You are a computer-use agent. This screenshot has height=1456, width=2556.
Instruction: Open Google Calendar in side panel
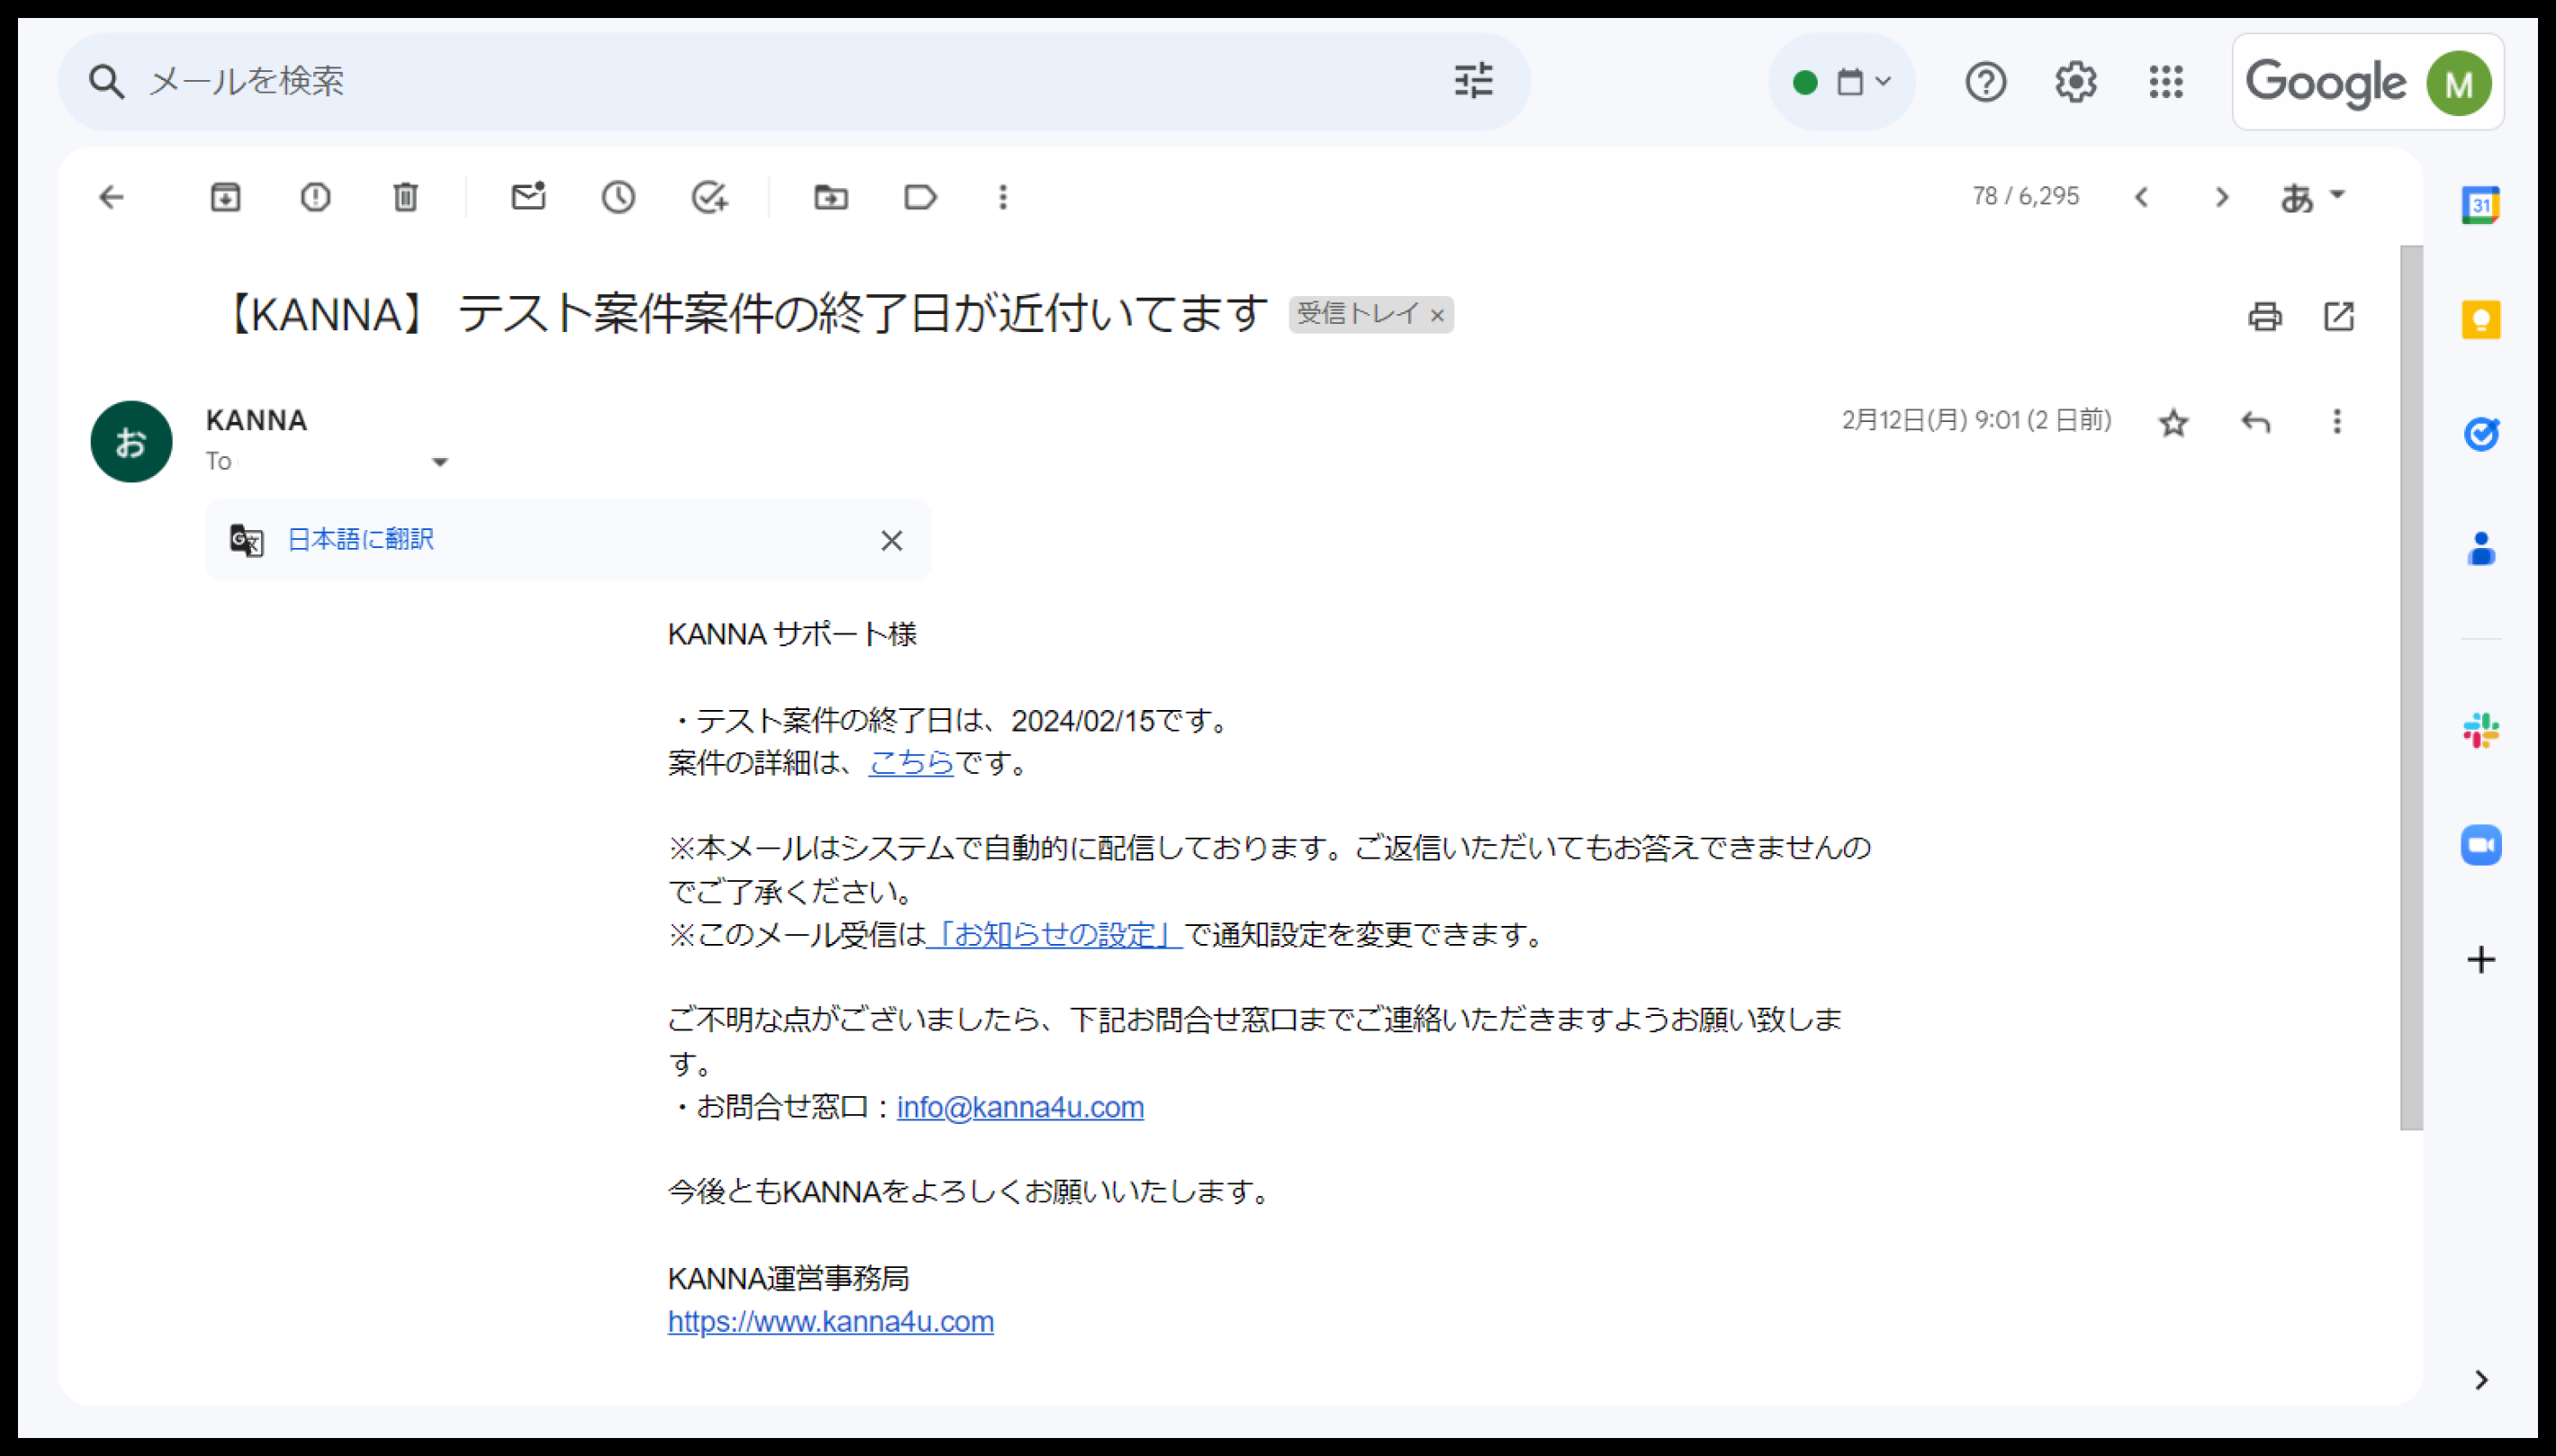pyautogui.click(x=2480, y=205)
